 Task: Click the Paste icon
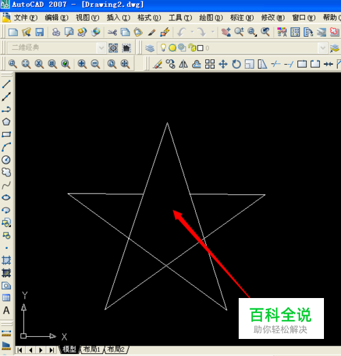click(138, 32)
